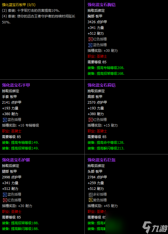Select the 2141 点护甲 value
This screenshot has height=234, width=168.
point(12,103)
